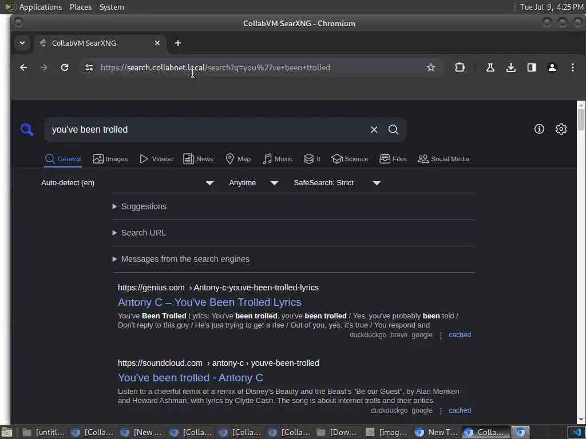
Task: Switch to [untitl... window in taskbar
Action: pos(43,432)
